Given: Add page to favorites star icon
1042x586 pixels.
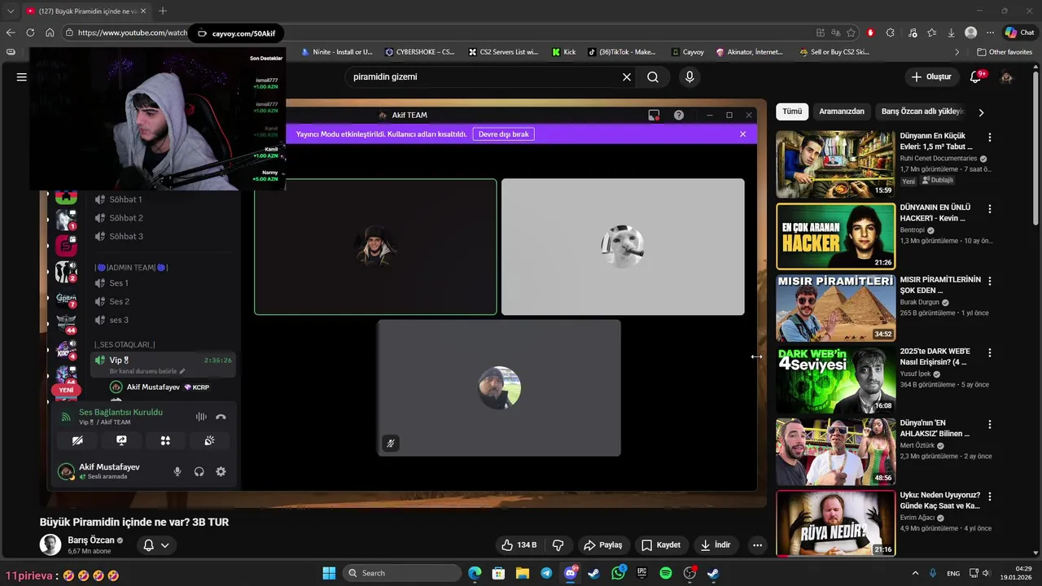Looking at the screenshot, I should point(851,33).
